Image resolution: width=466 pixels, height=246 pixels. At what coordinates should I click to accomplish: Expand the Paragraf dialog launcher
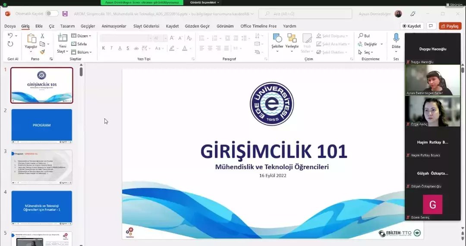tap(266, 59)
